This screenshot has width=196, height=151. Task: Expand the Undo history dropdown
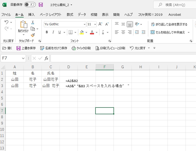pyautogui.click(x=11, y=22)
